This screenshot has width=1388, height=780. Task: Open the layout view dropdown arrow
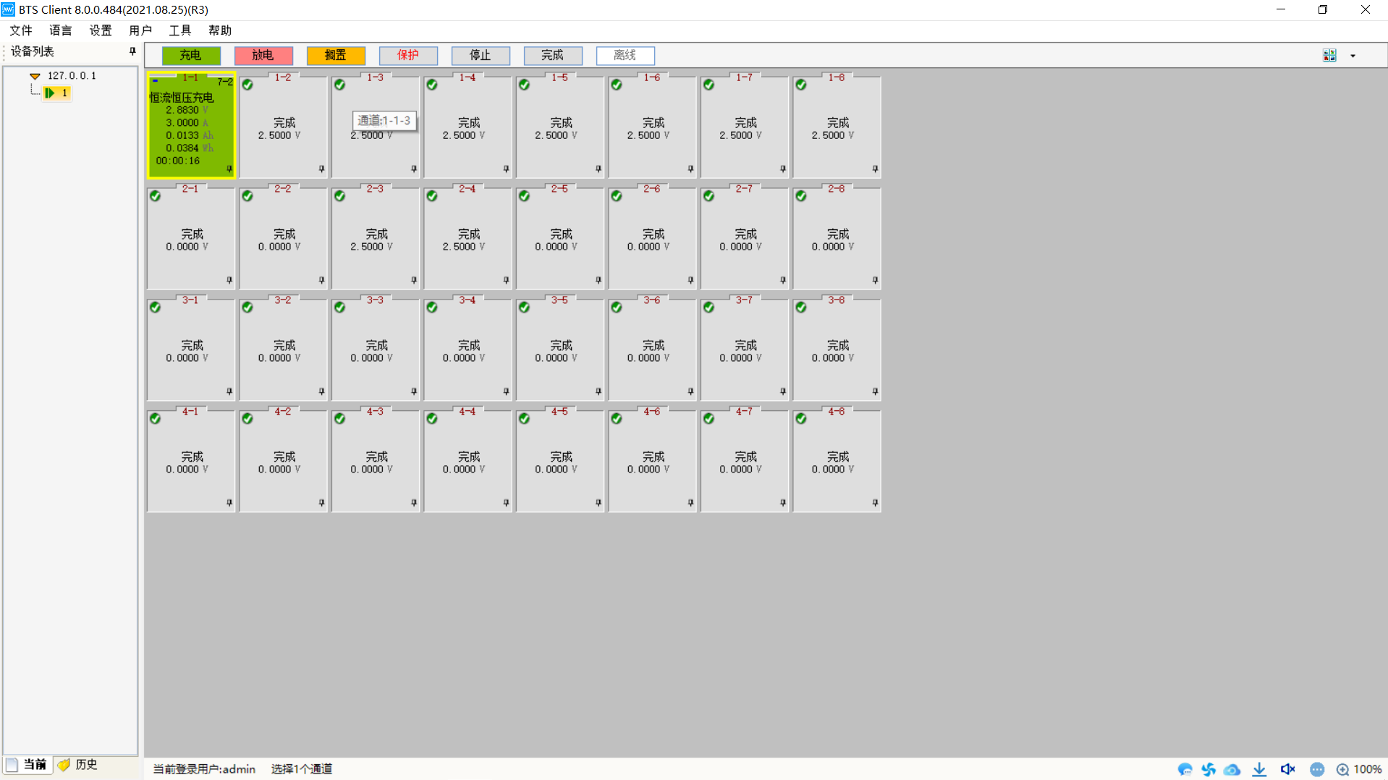tap(1353, 56)
